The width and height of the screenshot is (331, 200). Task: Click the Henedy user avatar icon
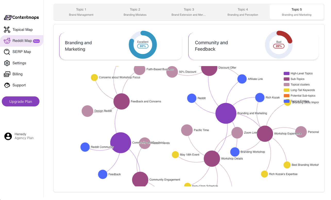pos(8,136)
